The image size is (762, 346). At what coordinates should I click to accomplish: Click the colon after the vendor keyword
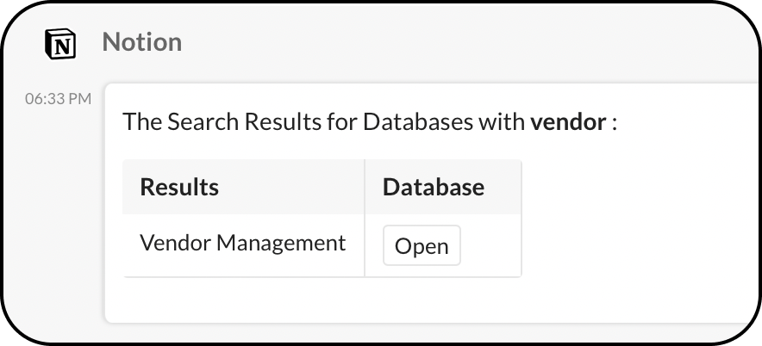coord(614,122)
